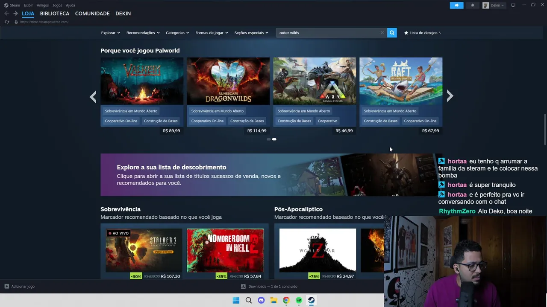Clear the search field with the X icon

382,33
